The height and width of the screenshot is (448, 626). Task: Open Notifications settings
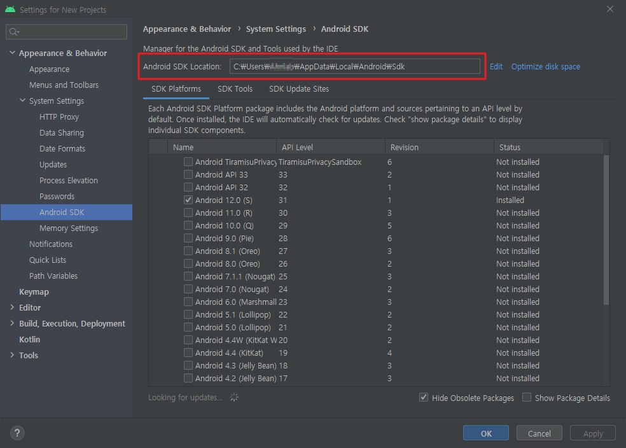tap(51, 244)
